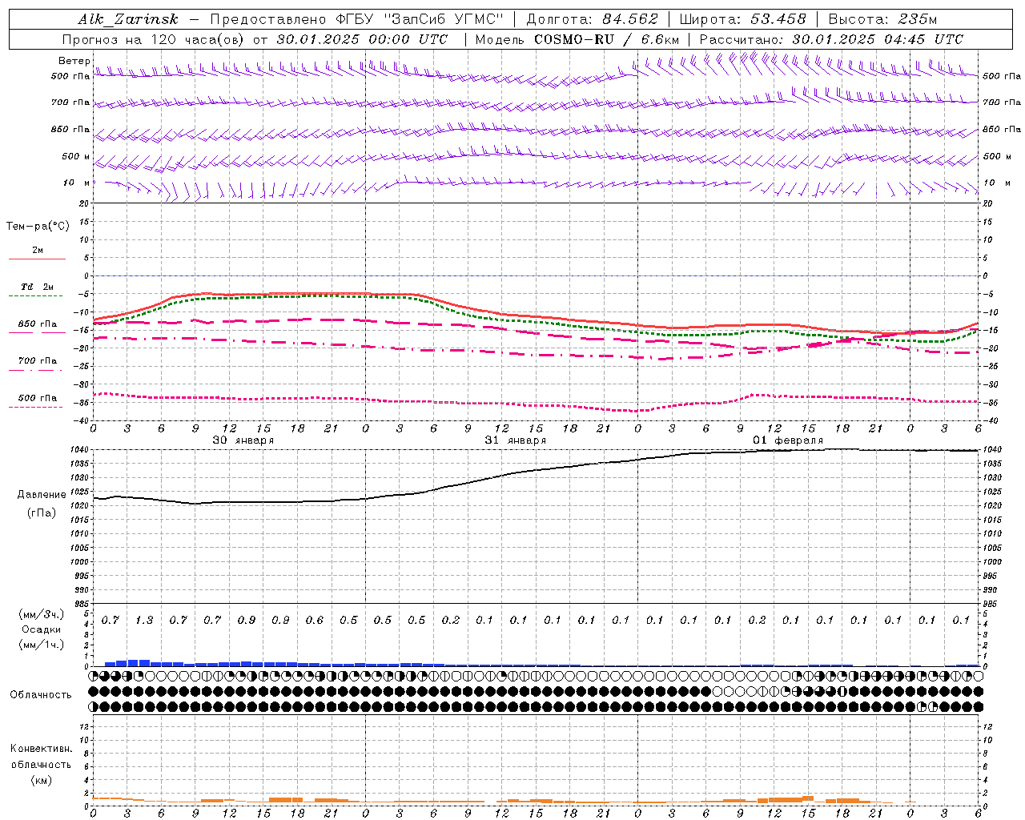The image size is (1025, 820).
Task: Click the '(мм/3ч.)' precipitation unit label
Action: pyautogui.click(x=42, y=614)
